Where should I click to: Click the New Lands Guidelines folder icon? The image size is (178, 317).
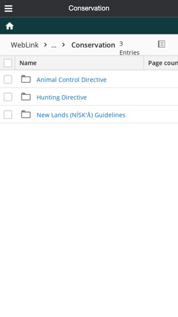pyautogui.click(x=26, y=114)
